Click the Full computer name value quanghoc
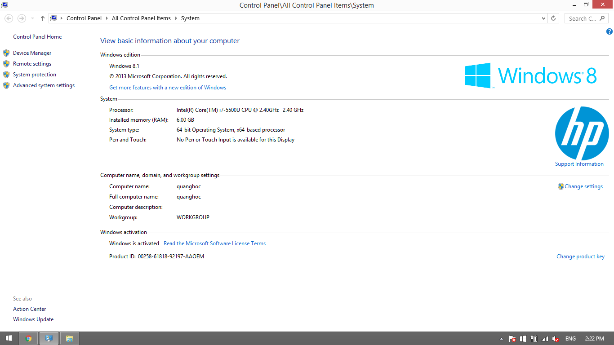The height and width of the screenshot is (345, 614). 189,197
